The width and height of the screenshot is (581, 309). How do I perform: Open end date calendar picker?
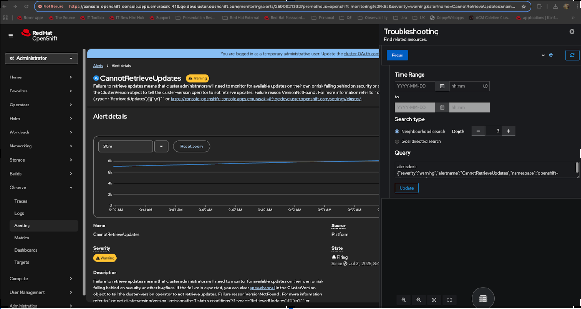point(442,108)
